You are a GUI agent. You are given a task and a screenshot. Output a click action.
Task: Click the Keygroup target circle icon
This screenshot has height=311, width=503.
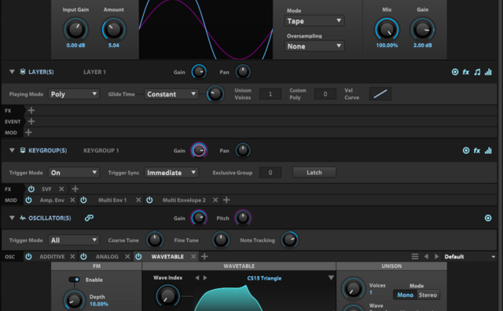[466, 150]
